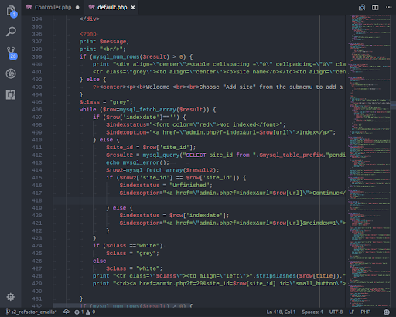396x317 pixels.
Task: Change file encoding via UTF-8
Action: [336, 312]
